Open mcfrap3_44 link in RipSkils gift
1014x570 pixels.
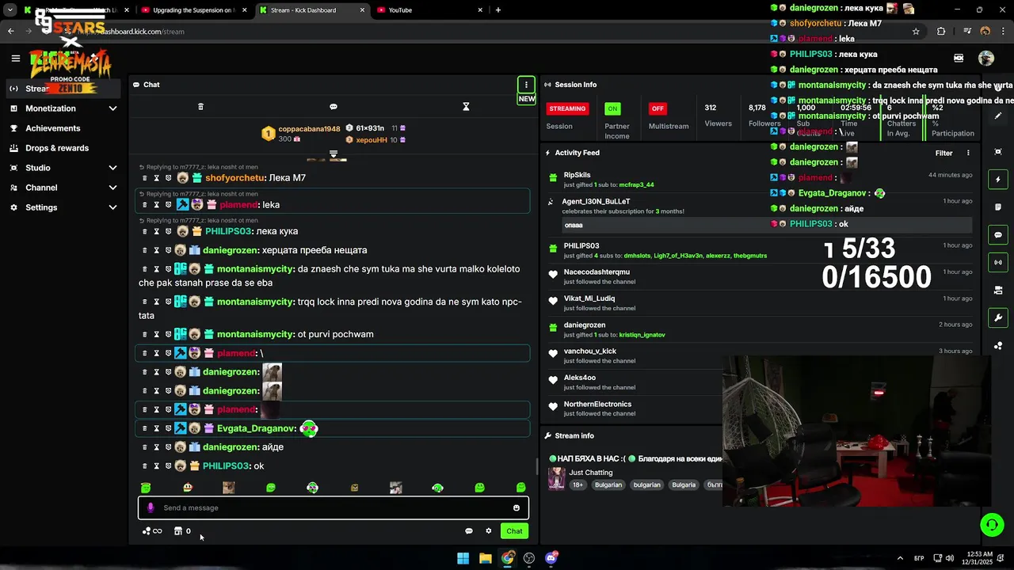pos(636,184)
